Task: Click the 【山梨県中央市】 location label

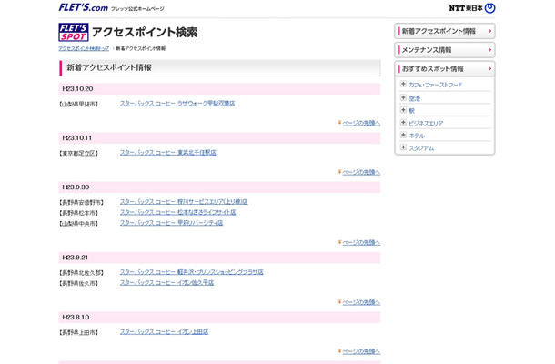Action: point(78,224)
